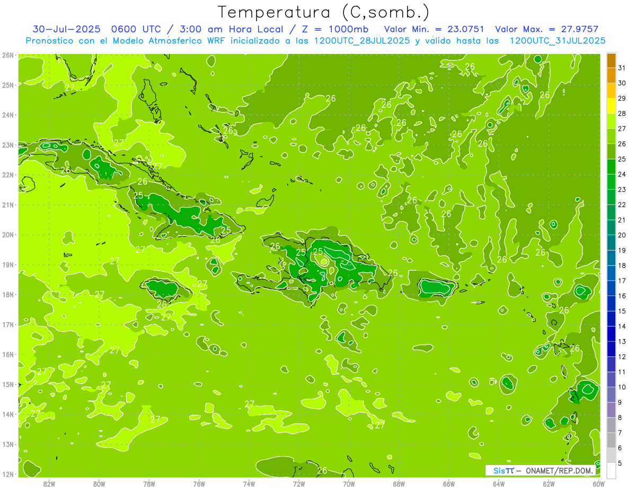Image resolution: width=636 pixels, height=491 pixels.
Task: Click 'Valor Max. = 27.9757' readout
Action: (546, 29)
